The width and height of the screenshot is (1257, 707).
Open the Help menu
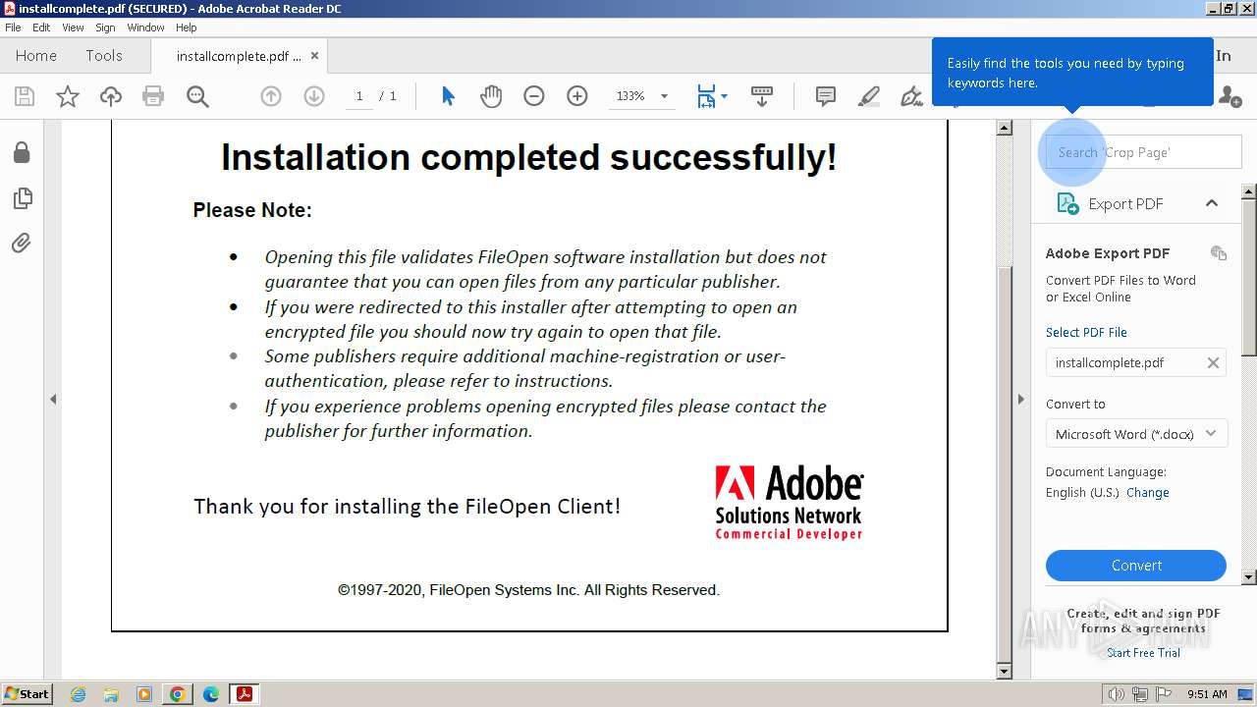tap(187, 27)
